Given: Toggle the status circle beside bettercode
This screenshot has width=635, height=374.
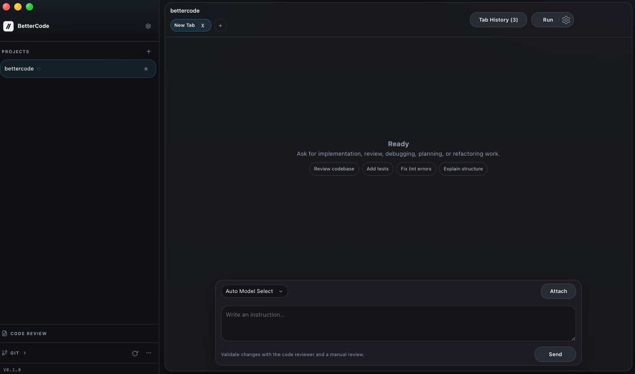Looking at the screenshot, I should [39, 68].
